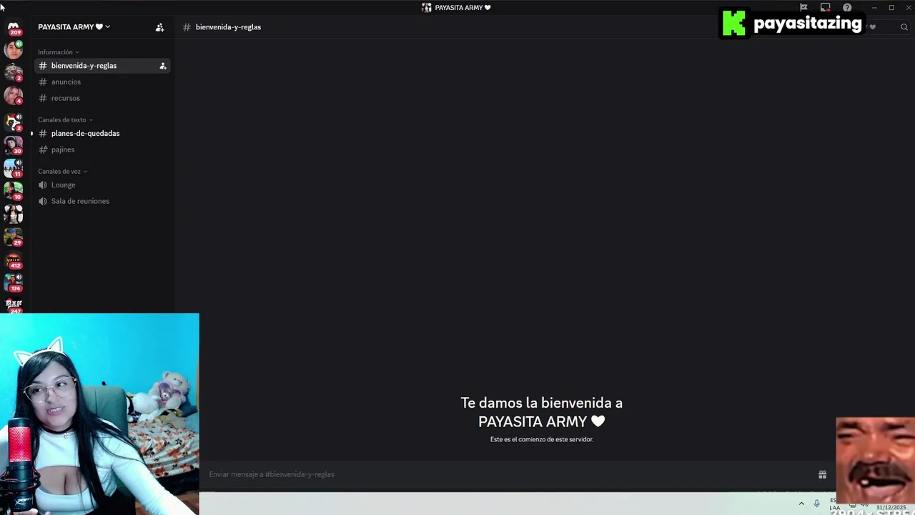This screenshot has height=515, width=915.
Task: Join Sala de reuniones voice channel
Action: [x=102, y=201]
